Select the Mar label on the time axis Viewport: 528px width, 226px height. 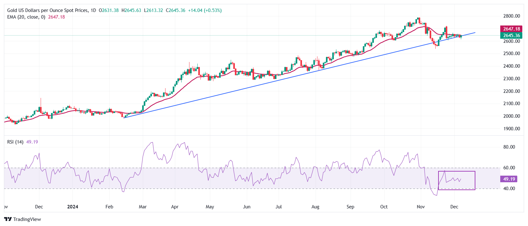point(143,207)
